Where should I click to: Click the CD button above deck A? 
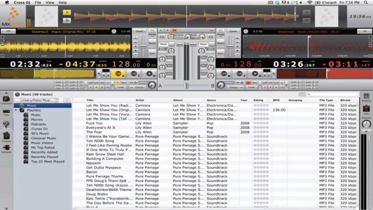pos(8,31)
